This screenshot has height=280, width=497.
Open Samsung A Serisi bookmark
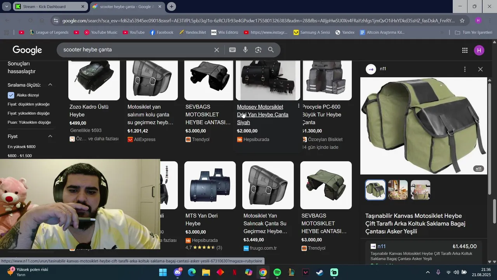[312, 32]
